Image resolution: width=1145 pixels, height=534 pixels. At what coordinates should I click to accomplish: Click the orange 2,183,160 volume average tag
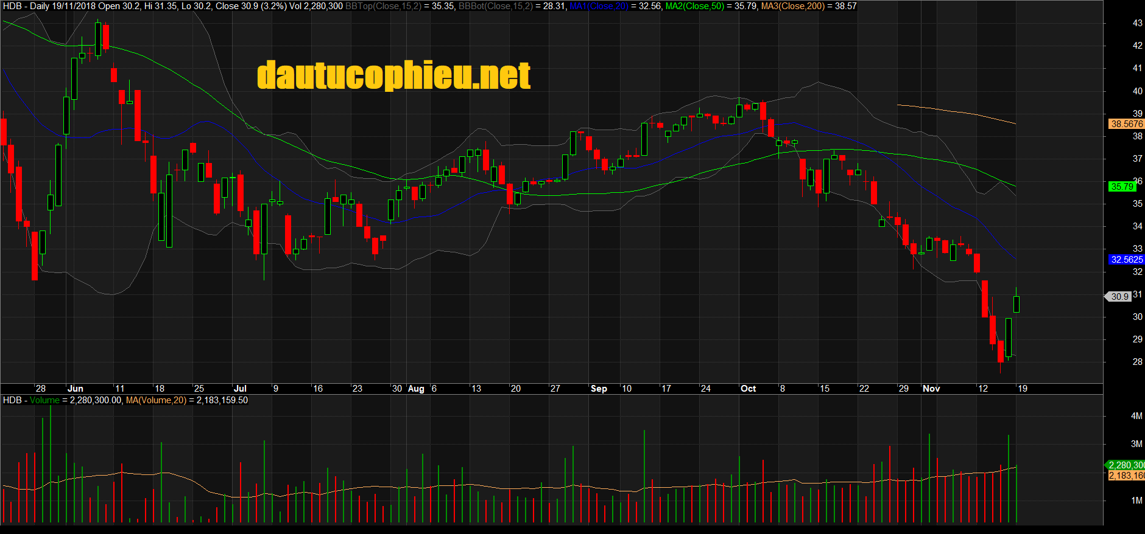[1126, 476]
